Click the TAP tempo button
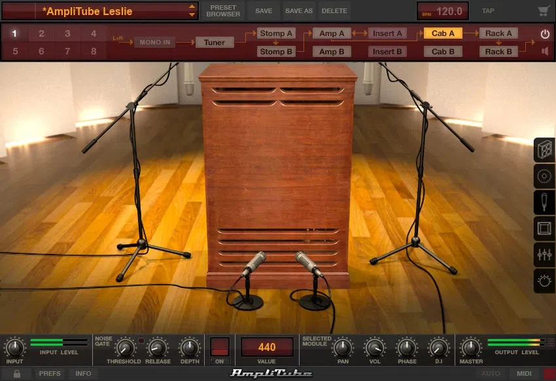 coord(488,11)
